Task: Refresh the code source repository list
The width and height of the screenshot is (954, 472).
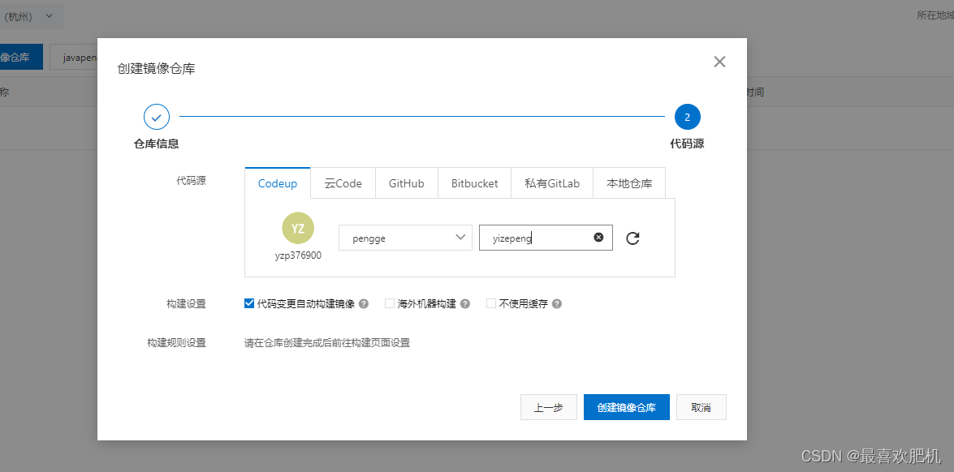Action: pos(632,238)
